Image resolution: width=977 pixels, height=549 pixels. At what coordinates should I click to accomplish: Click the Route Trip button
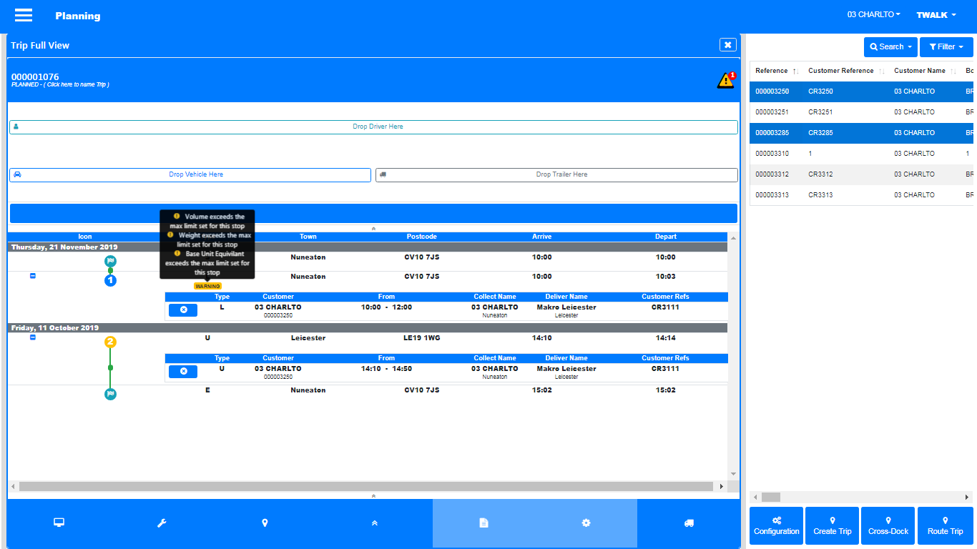coord(945,525)
